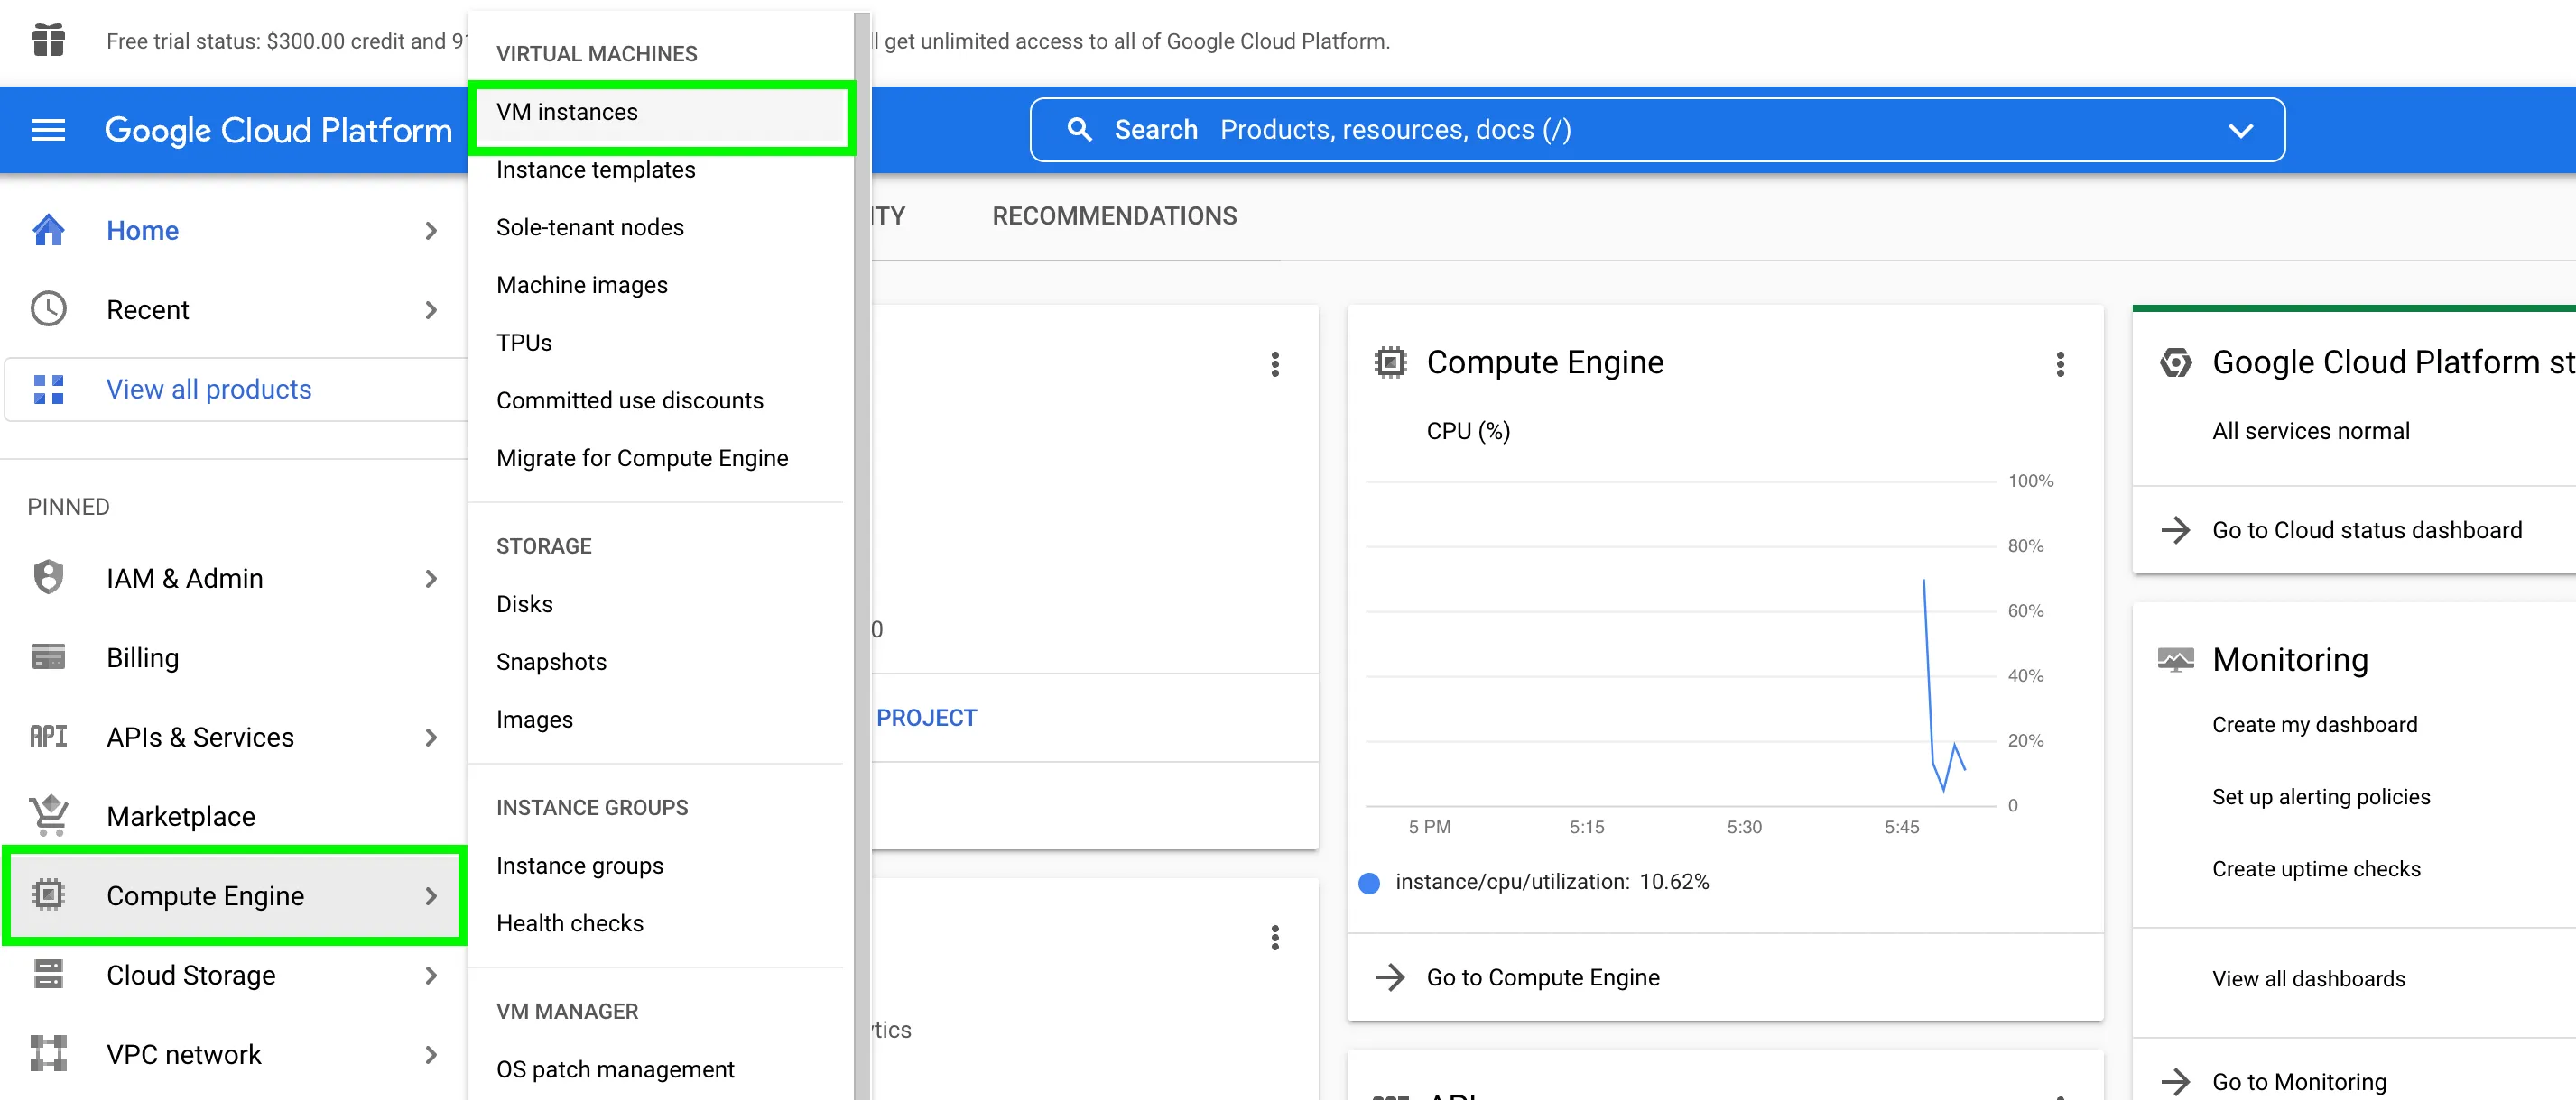Click the Recent clock icon
The height and width of the screenshot is (1100, 2576).
(x=47, y=308)
